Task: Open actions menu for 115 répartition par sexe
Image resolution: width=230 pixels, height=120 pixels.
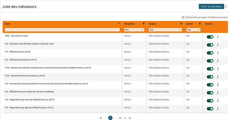Action: click(218, 101)
